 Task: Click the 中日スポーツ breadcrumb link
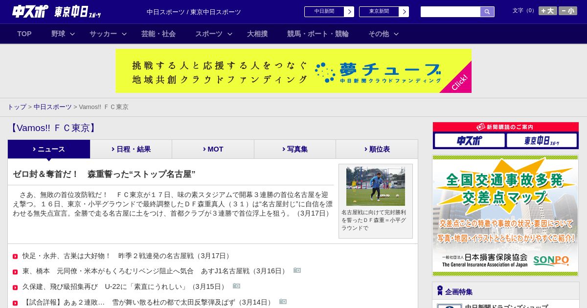pyautogui.click(x=53, y=107)
